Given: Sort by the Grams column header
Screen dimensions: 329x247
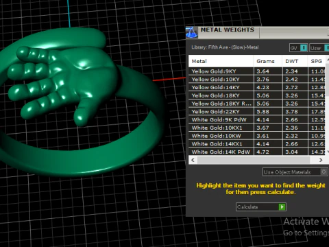Looking at the screenshot, I should tap(268, 61).
